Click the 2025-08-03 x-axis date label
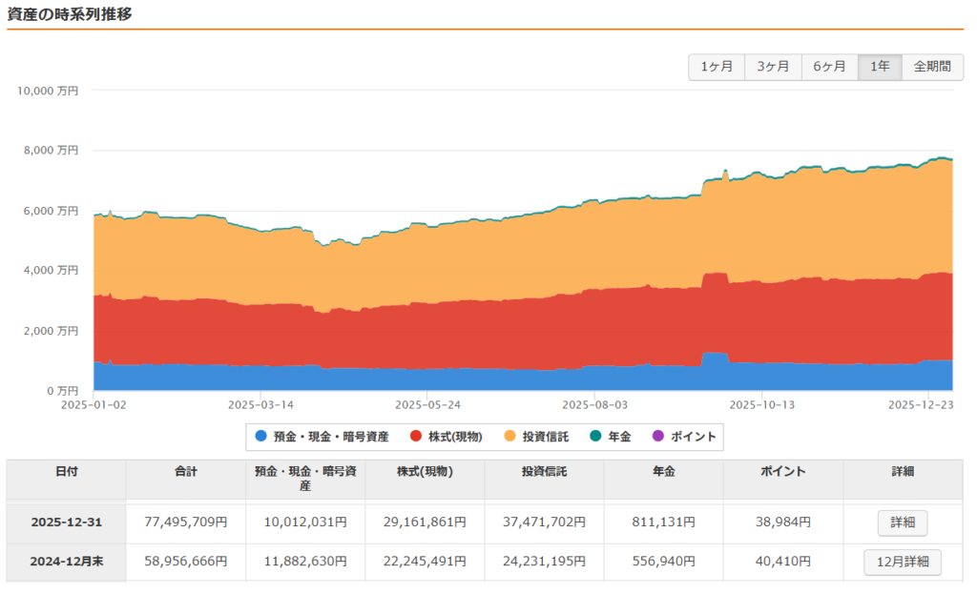This screenshot has height=594, width=977. 593,403
